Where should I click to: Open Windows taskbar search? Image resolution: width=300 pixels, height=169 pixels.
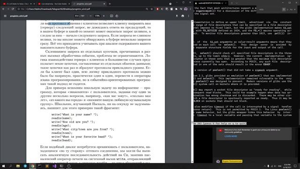click(10, 166)
